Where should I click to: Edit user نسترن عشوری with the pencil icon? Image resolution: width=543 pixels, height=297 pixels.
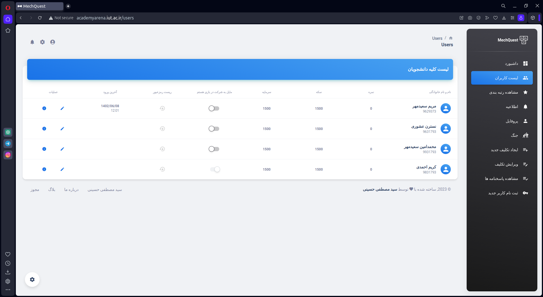(x=62, y=129)
